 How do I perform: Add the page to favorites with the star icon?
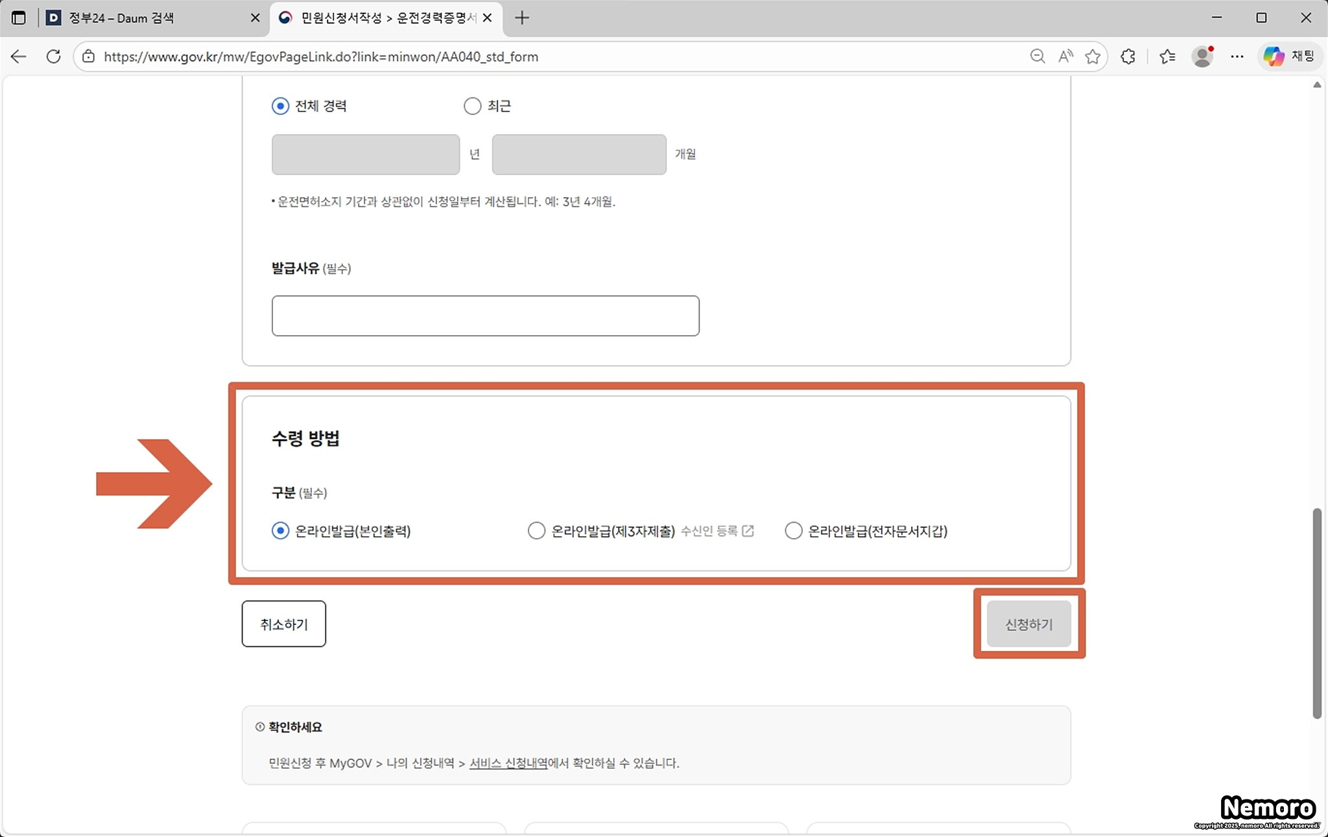(1093, 56)
